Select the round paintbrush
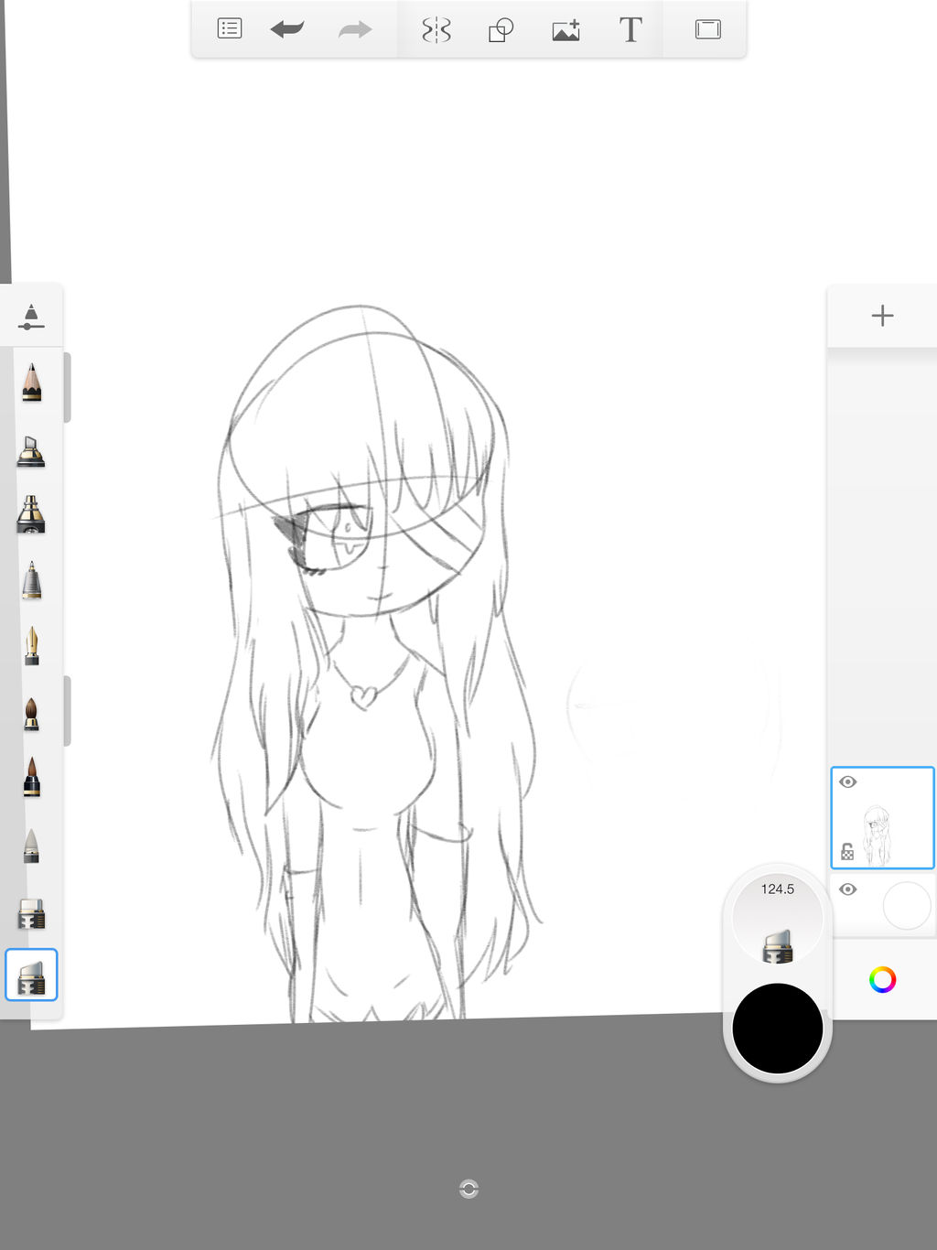The height and width of the screenshot is (1250, 937). tap(32, 713)
